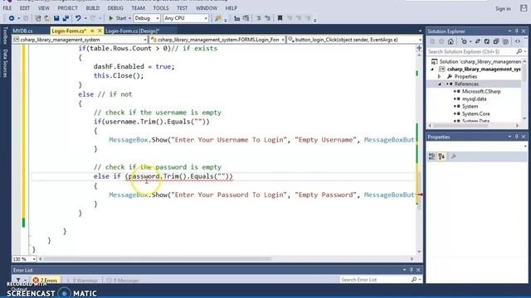The height and width of the screenshot is (298, 531).
Task: Open the Debug configuration dropdown
Action: coord(147,18)
